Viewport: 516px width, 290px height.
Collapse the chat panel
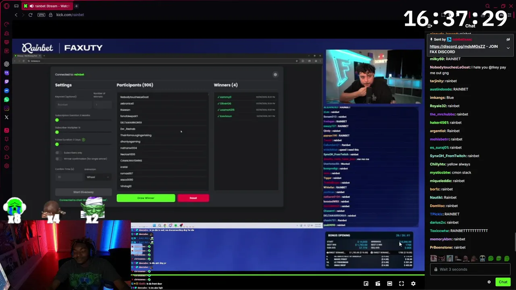(430, 26)
